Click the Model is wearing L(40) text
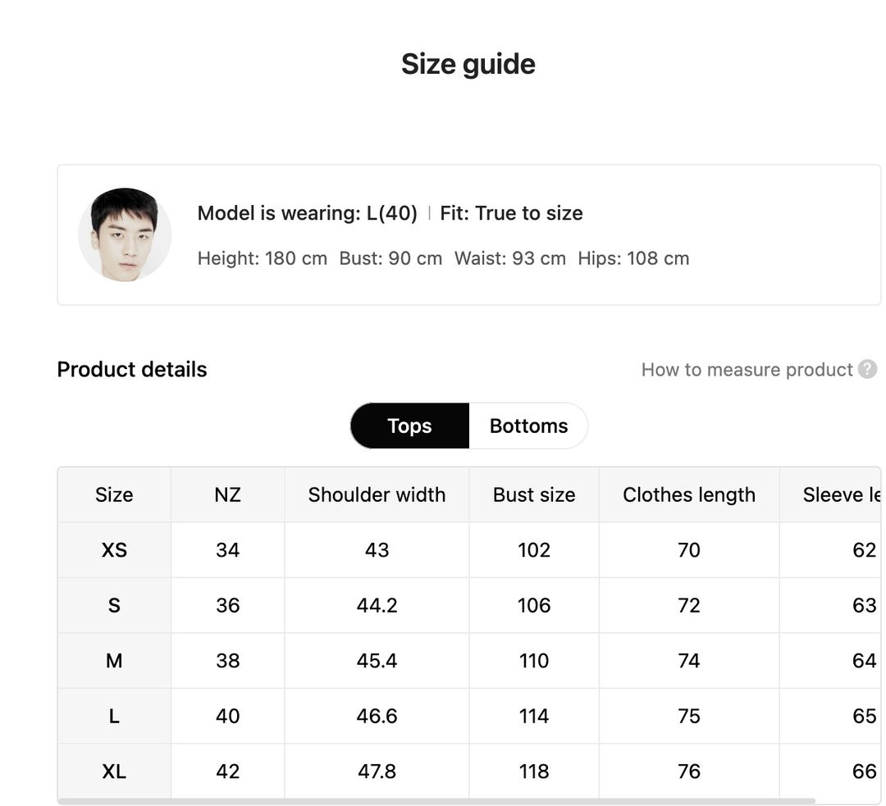Viewport: 886px width, 806px height. pos(308,213)
